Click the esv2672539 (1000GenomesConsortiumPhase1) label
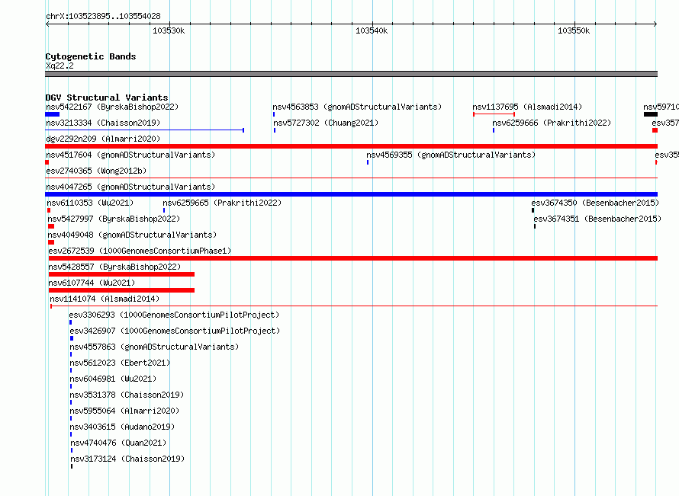 coord(140,251)
